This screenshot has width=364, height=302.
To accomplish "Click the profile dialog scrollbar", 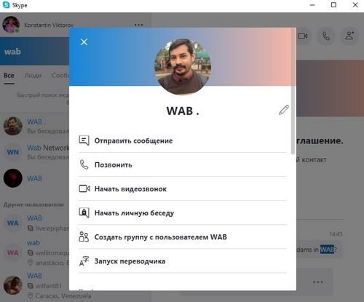I will click(x=293, y=91).
